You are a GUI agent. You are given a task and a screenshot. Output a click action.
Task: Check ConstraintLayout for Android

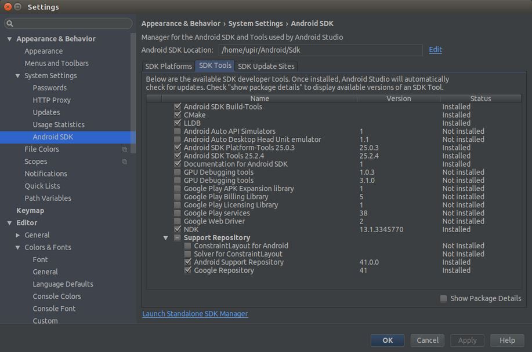point(187,245)
